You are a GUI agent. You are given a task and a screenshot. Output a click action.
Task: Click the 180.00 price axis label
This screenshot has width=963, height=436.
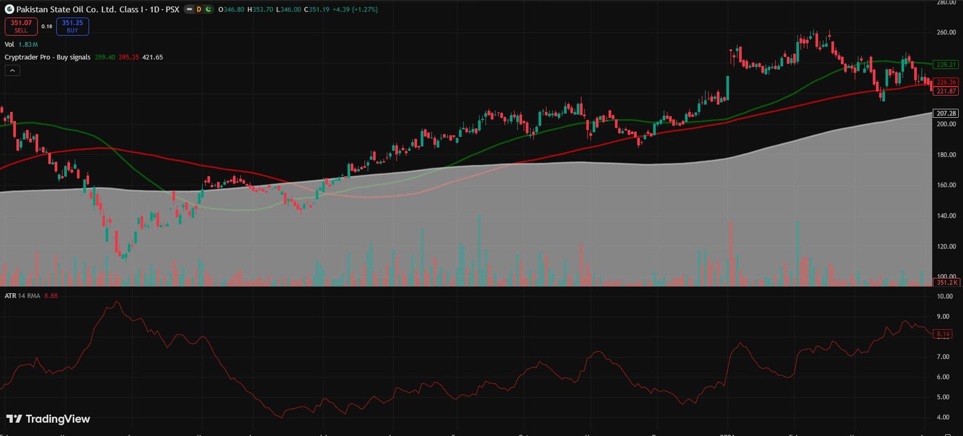pos(946,155)
